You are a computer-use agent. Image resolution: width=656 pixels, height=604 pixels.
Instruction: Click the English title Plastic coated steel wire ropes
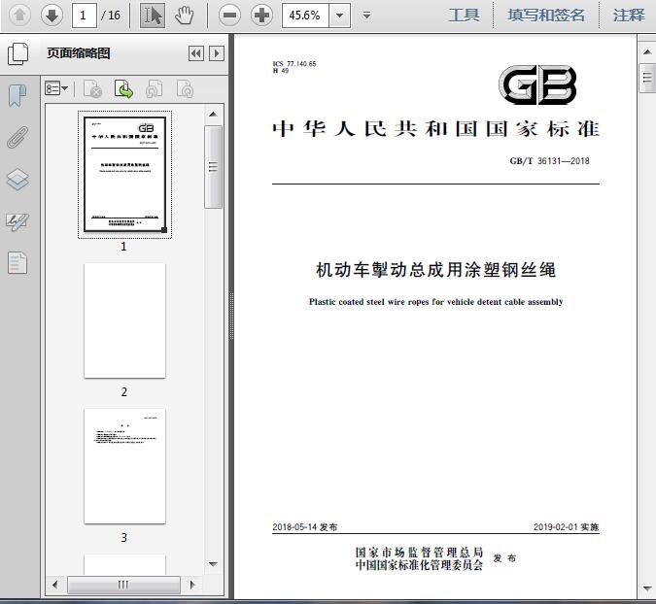click(x=436, y=302)
